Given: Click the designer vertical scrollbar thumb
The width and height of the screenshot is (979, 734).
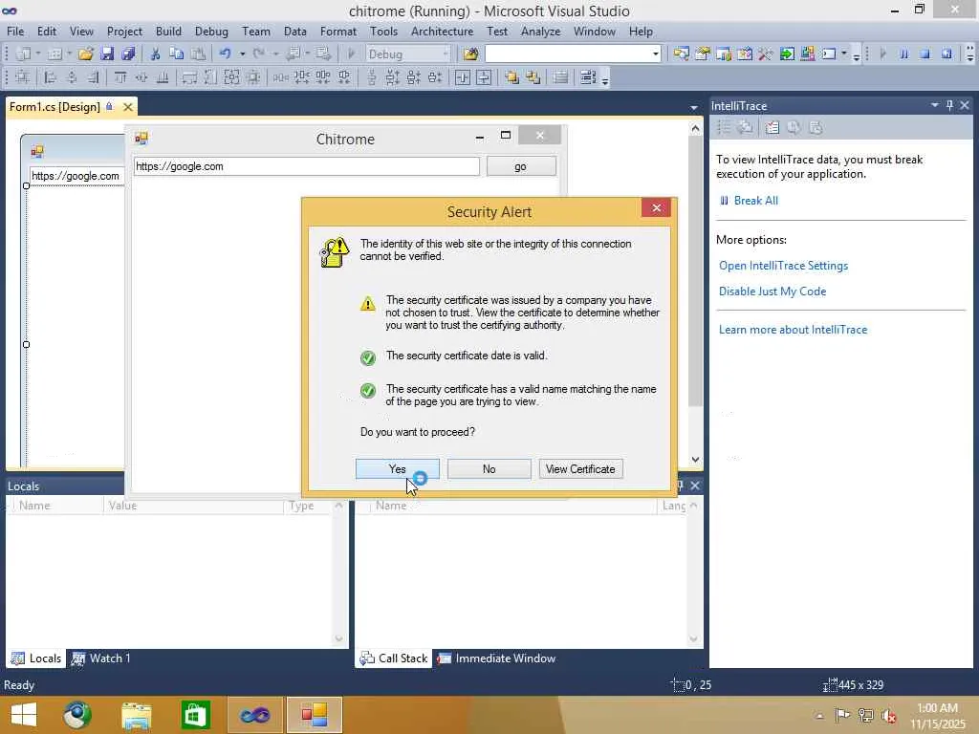Looking at the screenshot, I should [695, 271].
